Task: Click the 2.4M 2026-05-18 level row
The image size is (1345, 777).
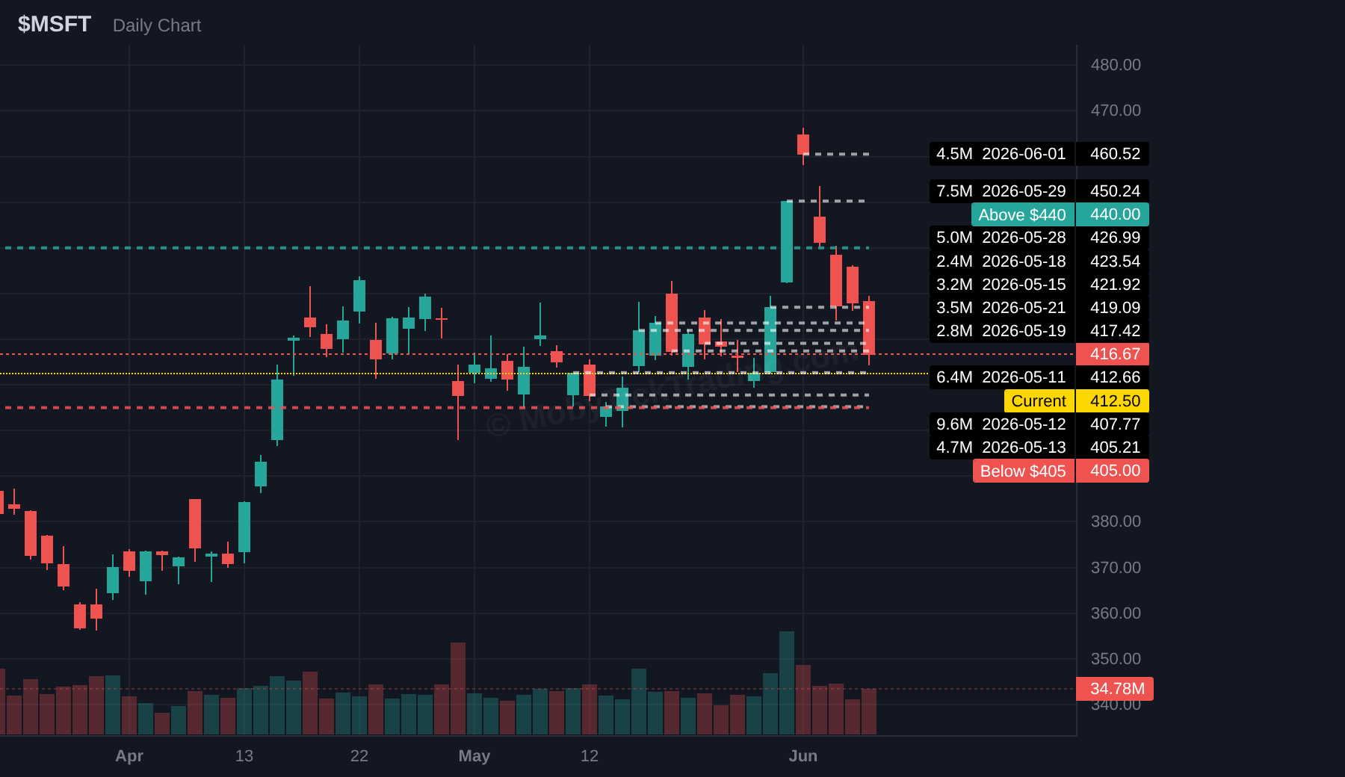Action: tap(1001, 261)
